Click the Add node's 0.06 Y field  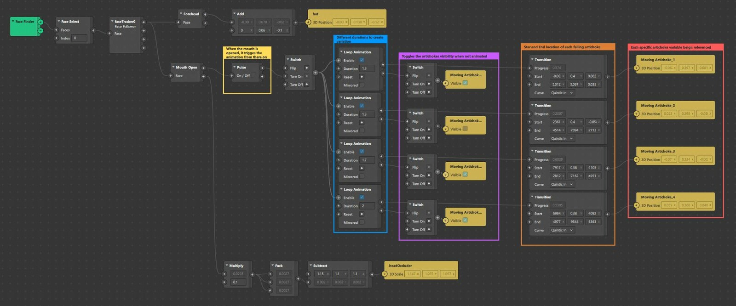(x=264, y=30)
